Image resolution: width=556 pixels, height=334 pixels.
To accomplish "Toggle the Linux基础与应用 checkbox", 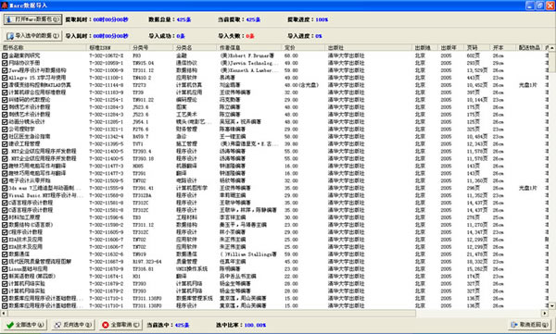I will tap(5, 269).
